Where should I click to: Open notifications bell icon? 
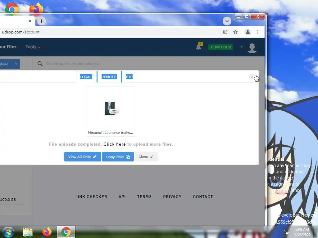pyautogui.click(x=199, y=46)
